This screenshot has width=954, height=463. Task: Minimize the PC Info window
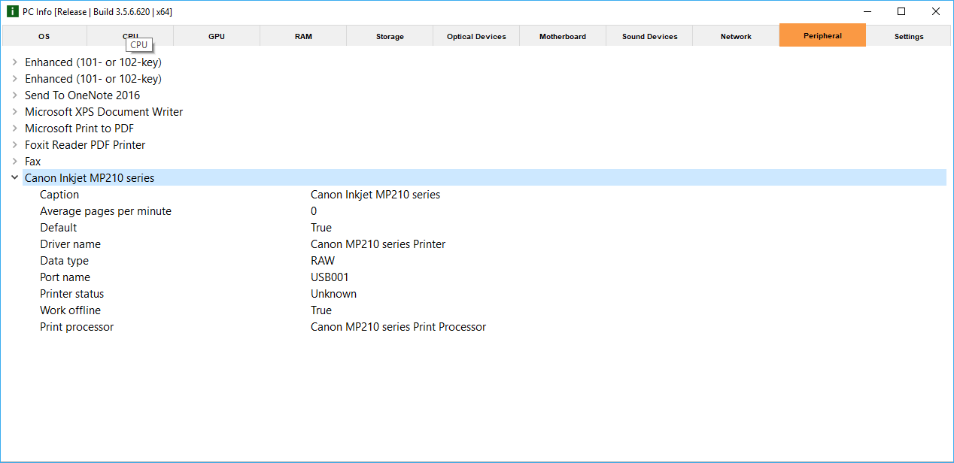[867, 11]
